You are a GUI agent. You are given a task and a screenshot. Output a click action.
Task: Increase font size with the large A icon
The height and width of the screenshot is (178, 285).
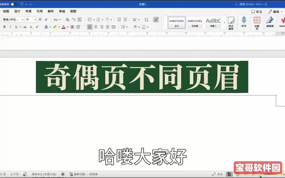click(40, 20)
